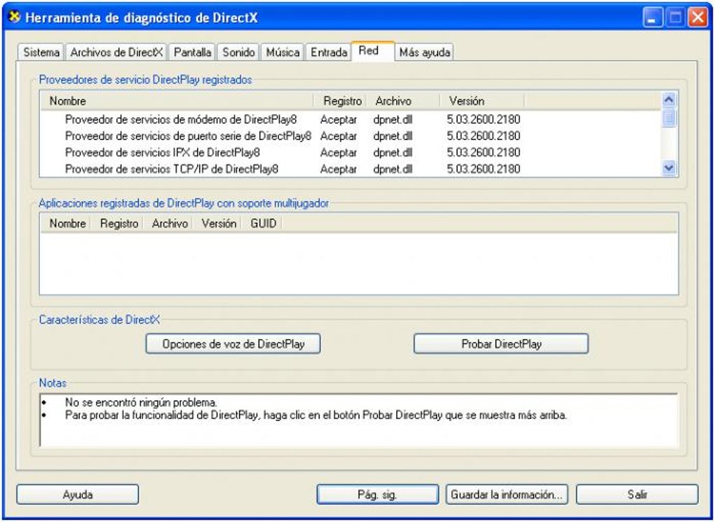The height and width of the screenshot is (522, 715).
Task: Select Proveedor de servicios TCP/IP de DirectPlay8
Action: click(172, 169)
